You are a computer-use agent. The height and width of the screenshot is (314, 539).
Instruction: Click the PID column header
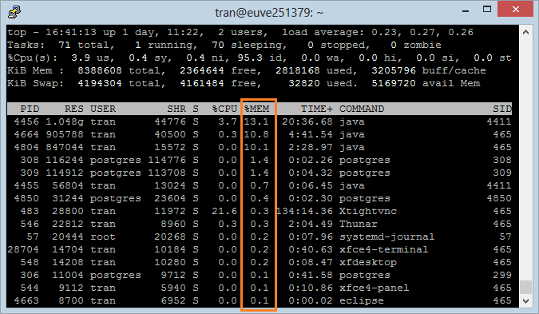point(30,109)
